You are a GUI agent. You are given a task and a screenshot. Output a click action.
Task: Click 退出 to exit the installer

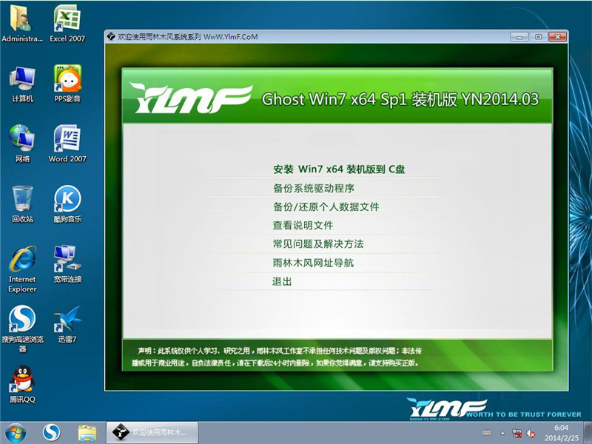[x=282, y=281]
